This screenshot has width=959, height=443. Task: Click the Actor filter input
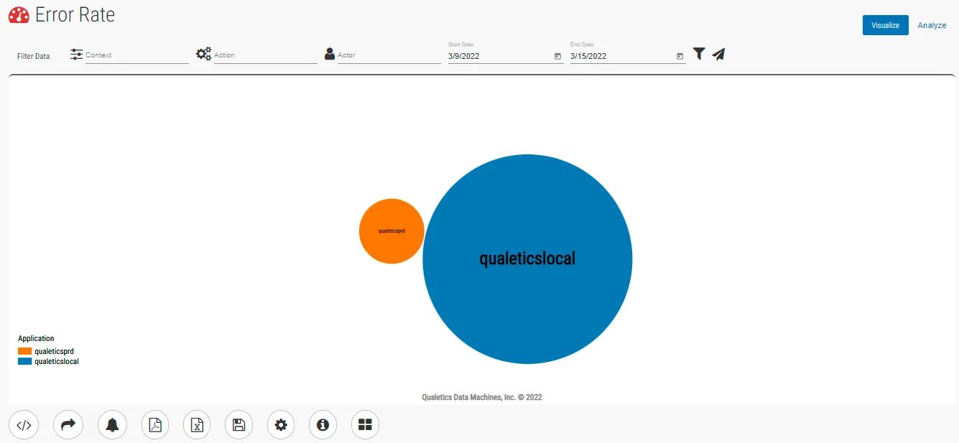(389, 55)
